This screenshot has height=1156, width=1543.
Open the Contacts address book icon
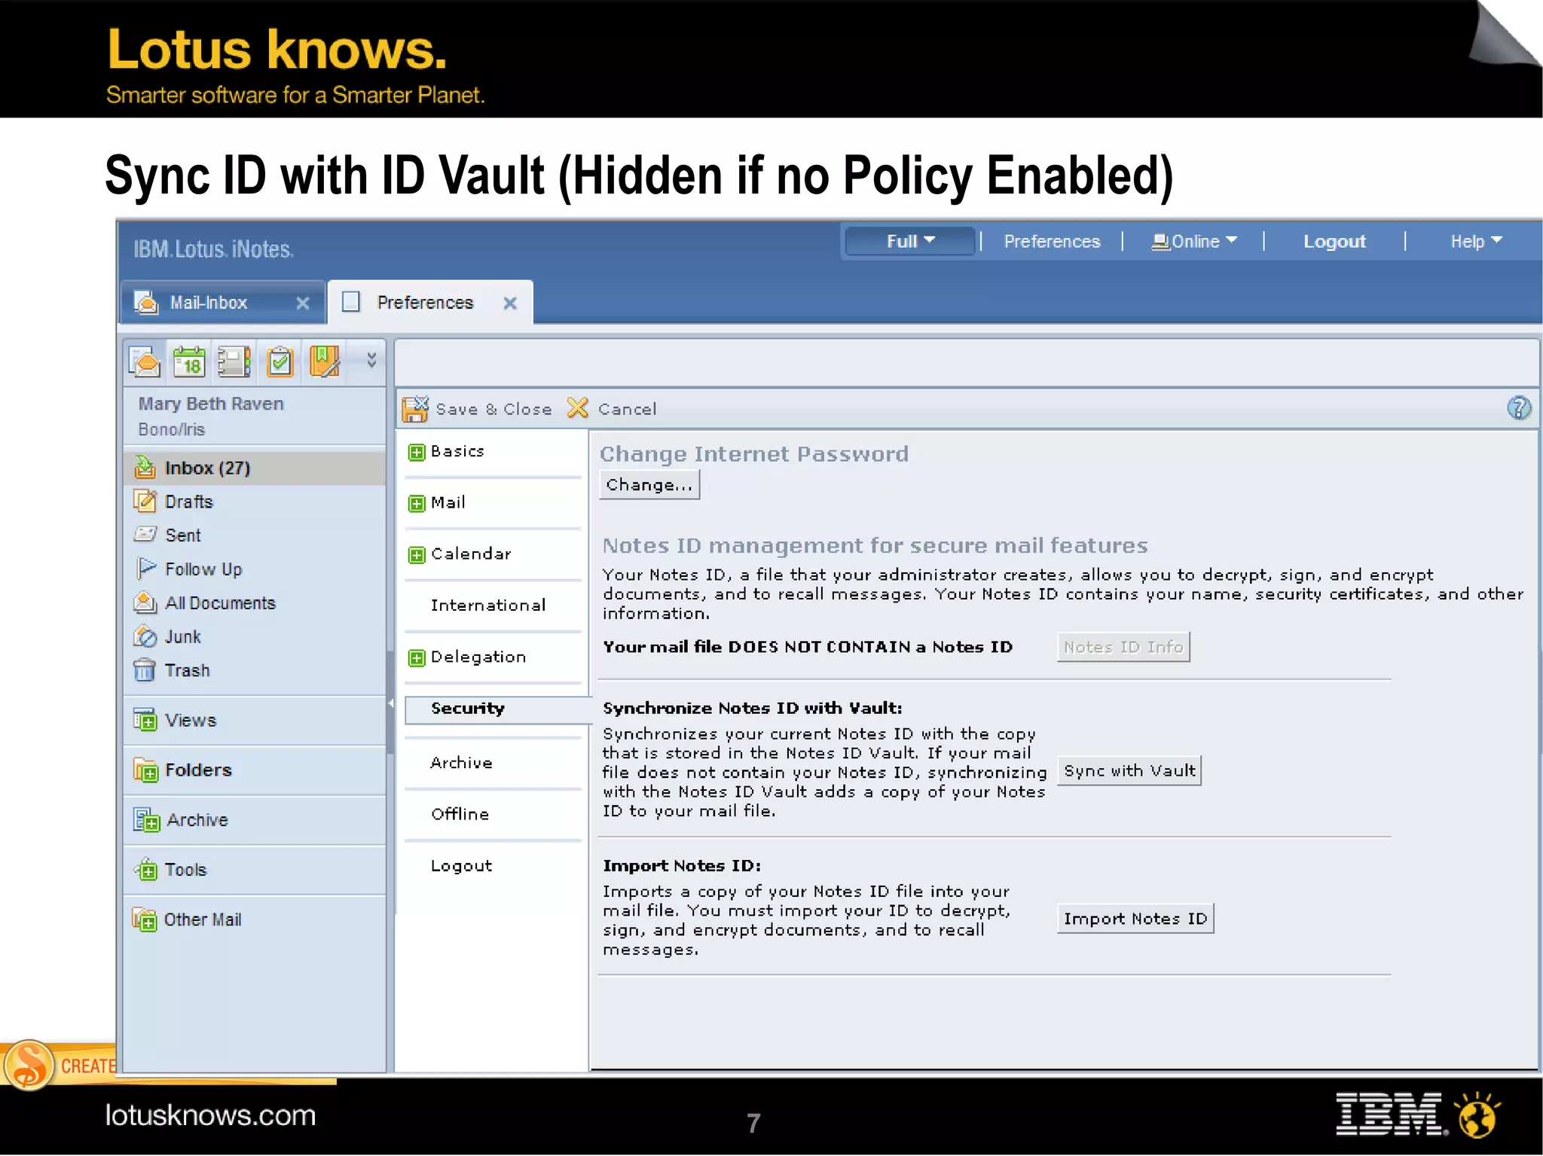pos(234,361)
